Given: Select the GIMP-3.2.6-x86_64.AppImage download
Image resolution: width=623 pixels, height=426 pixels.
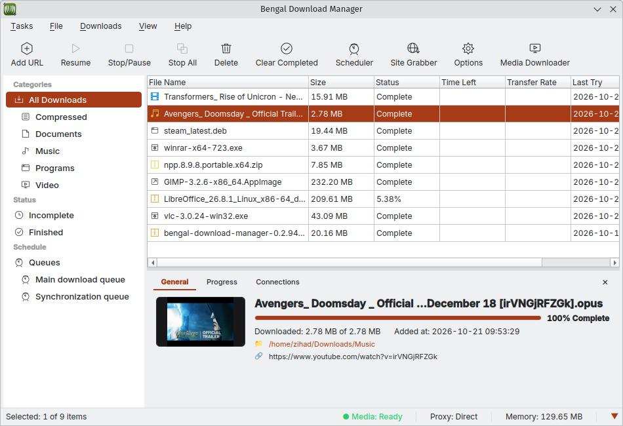Looking at the screenshot, I should 383,182.
